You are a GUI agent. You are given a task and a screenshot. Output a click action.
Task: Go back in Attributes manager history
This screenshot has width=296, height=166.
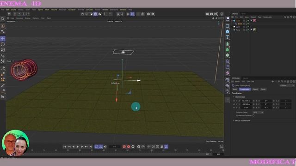(x=272, y=82)
